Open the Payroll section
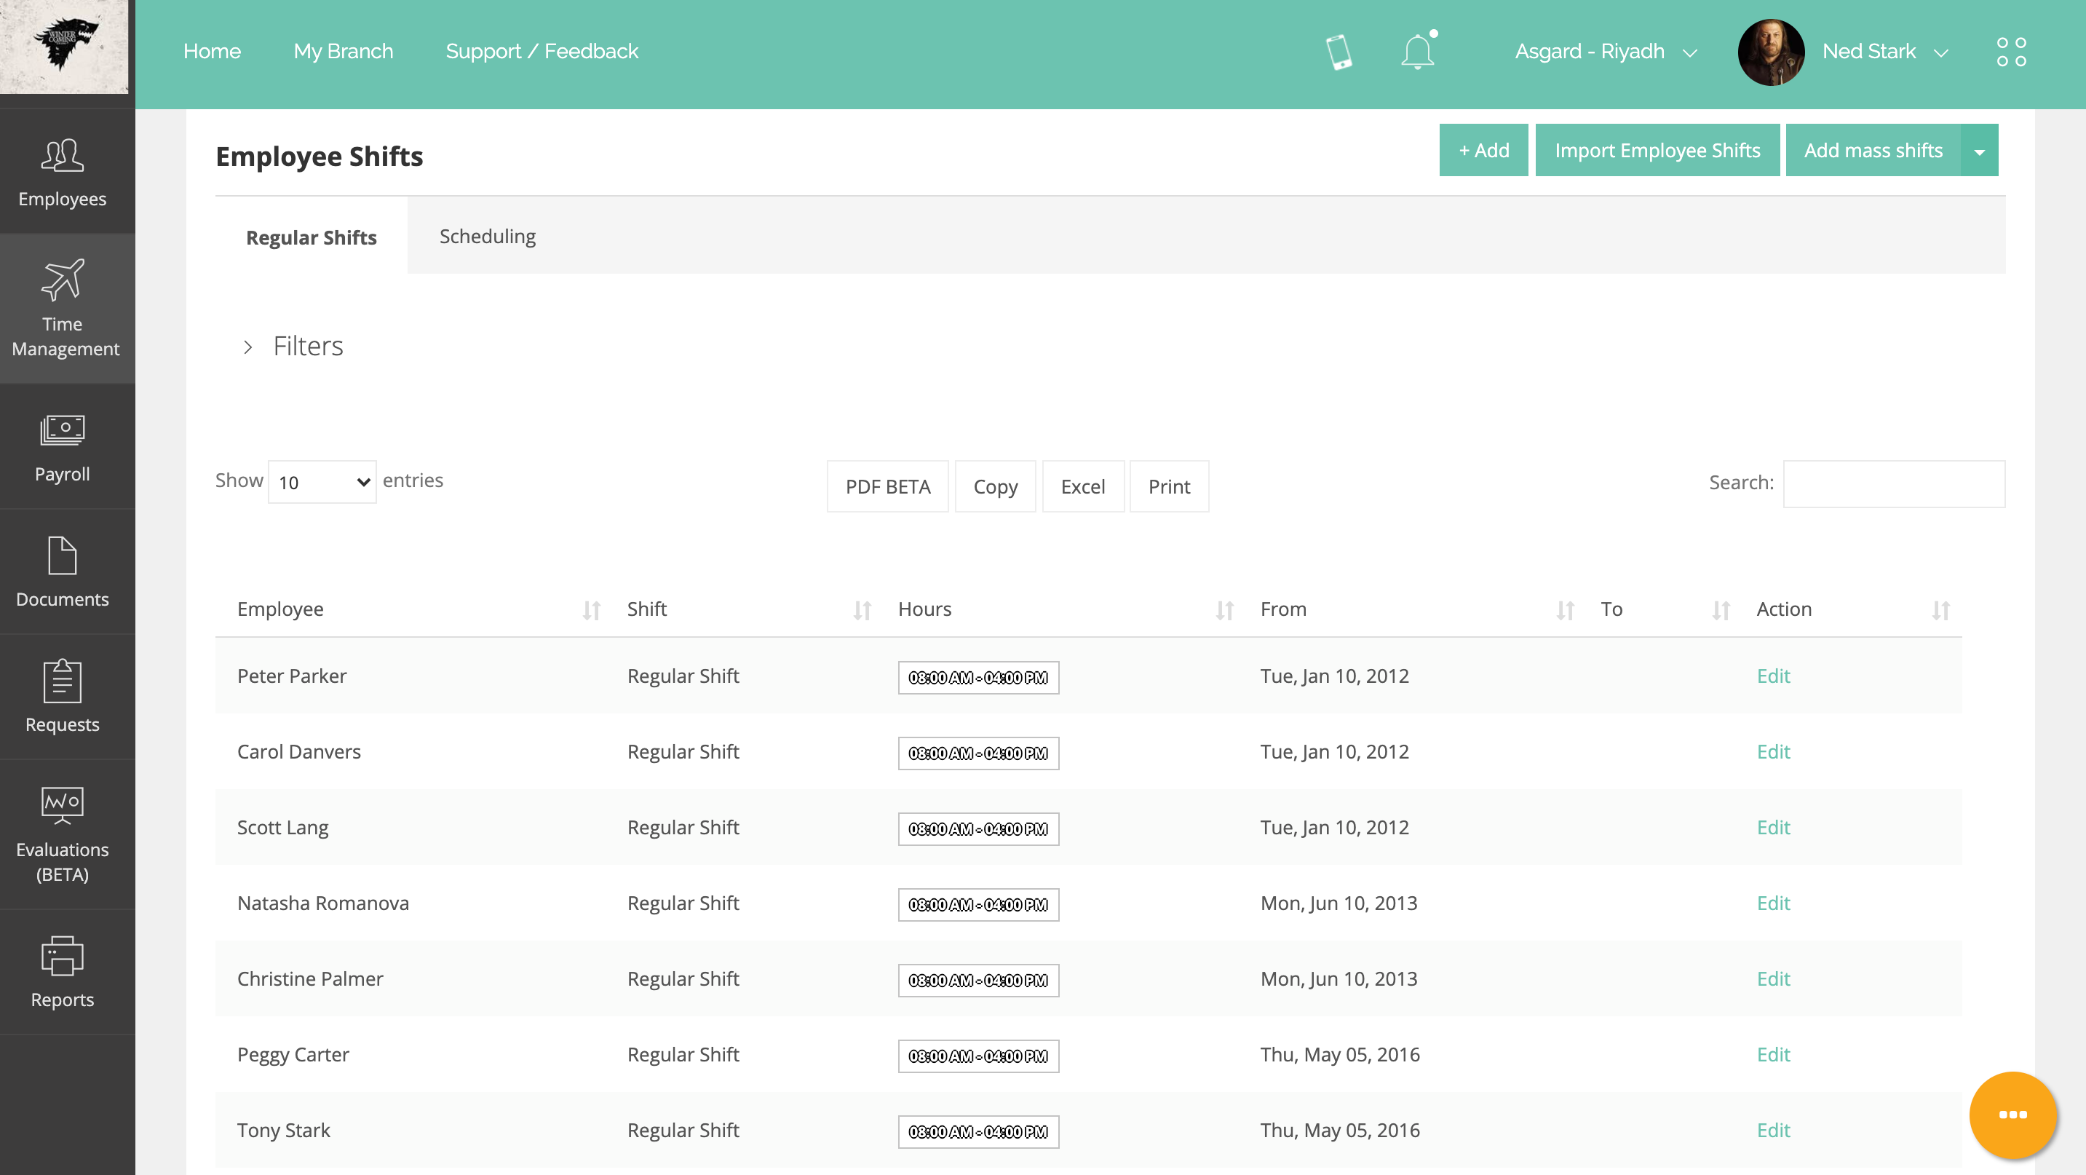 coord(63,447)
